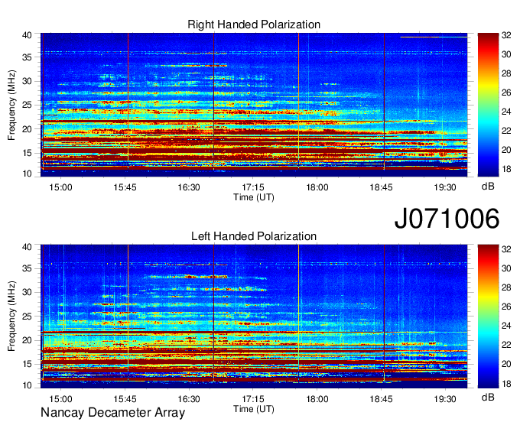
Task: Click 40 MHz tick of Left Handed plot
Action: pyautogui.click(x=28, y=247)
